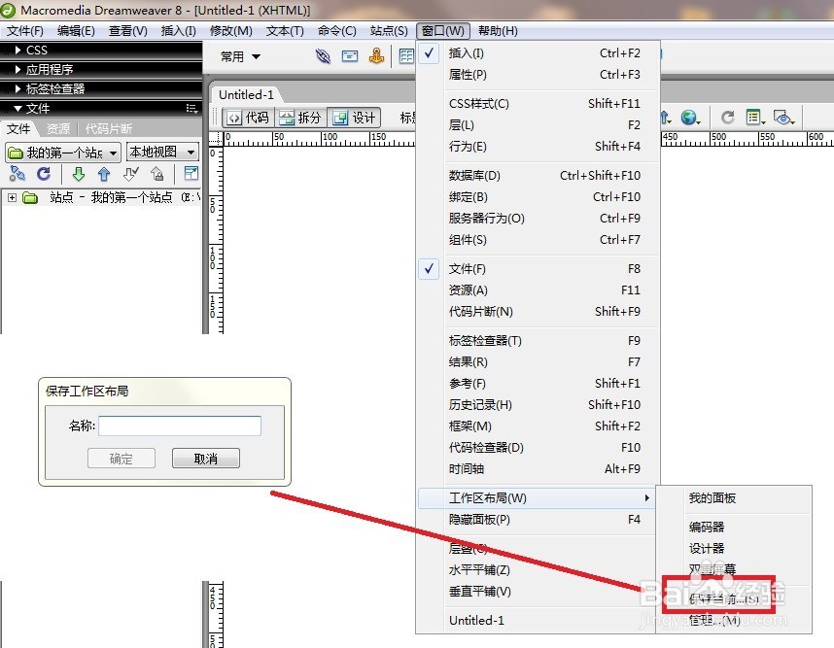Toggle the checked 插入(I) panel entry

pyautogui.click(x=539, y=53)
